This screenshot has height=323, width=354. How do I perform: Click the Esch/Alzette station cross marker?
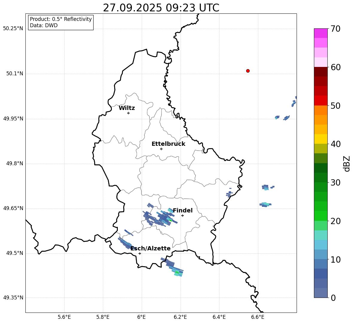point(140,253)
